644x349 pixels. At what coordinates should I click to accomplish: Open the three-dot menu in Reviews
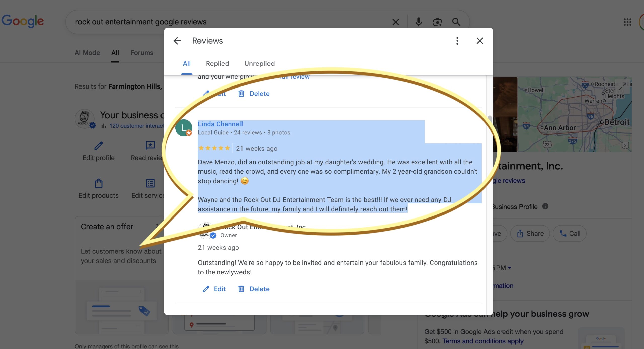pos(457,41)
